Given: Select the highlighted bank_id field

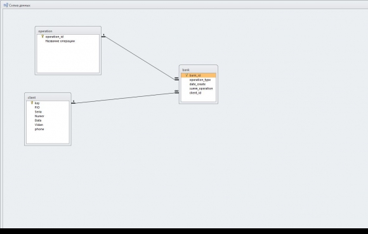Looking at the screenshot, I should pyautogui.click(x=199, y=75).
